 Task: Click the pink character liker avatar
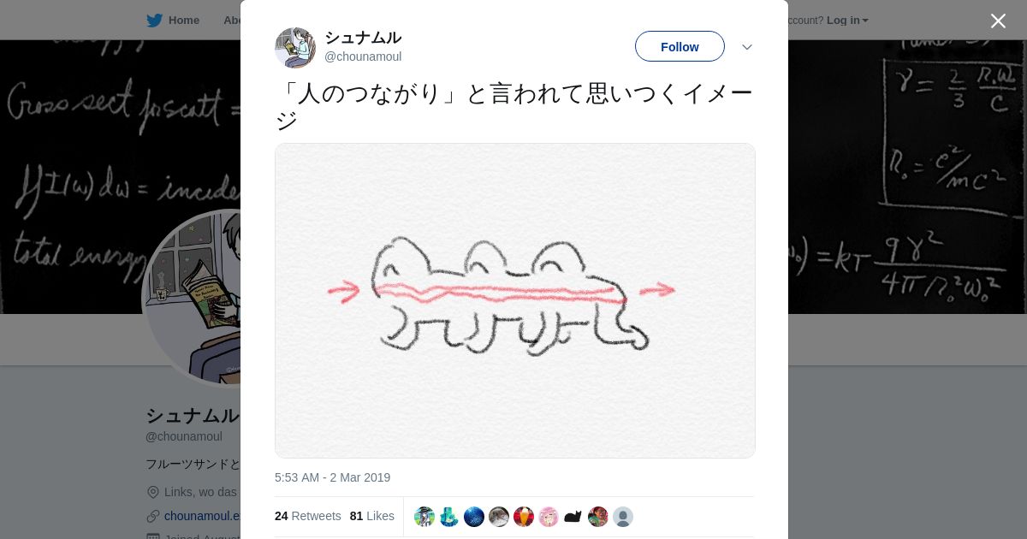pos(549,517)
